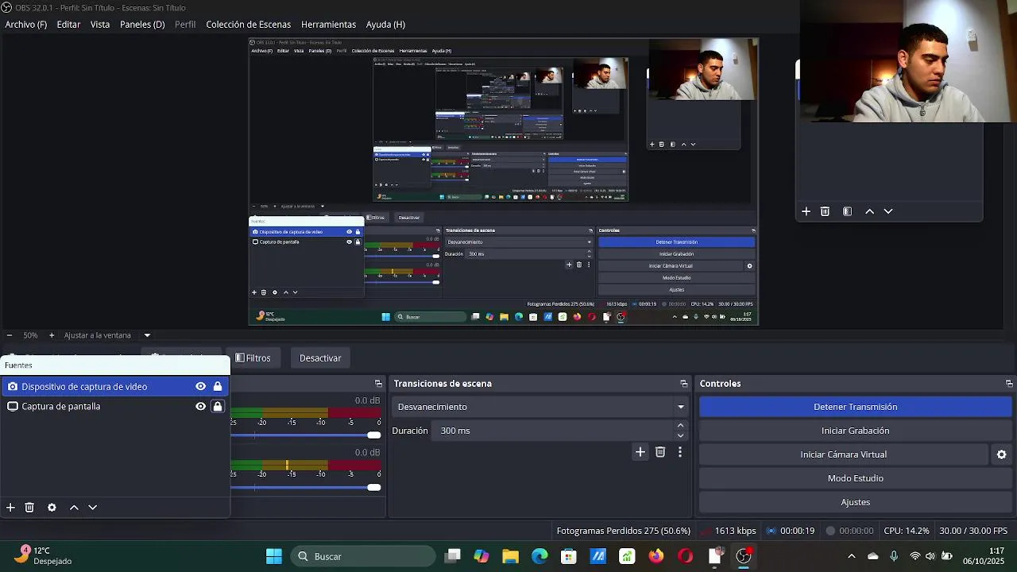Screen dimensions: 1017x572
Task: Open the Ayuda (H) menu
Action: pos(385,25)
